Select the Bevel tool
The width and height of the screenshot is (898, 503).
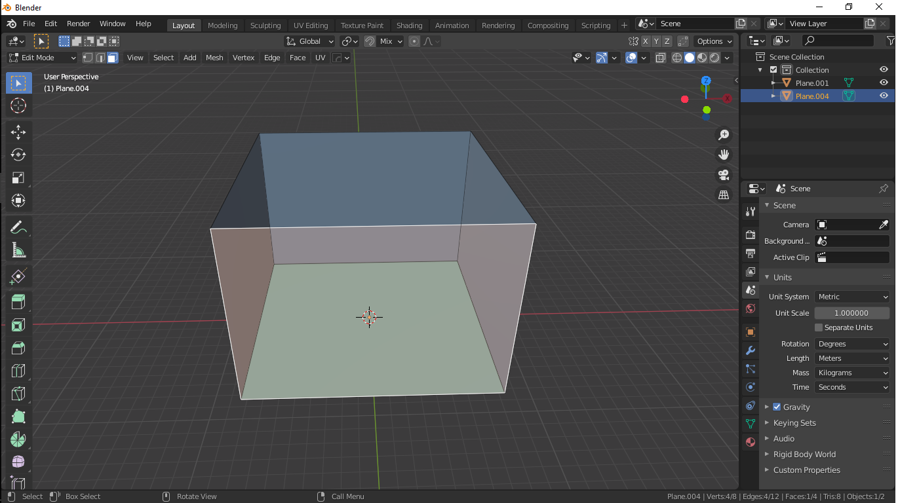coord(18,348)
